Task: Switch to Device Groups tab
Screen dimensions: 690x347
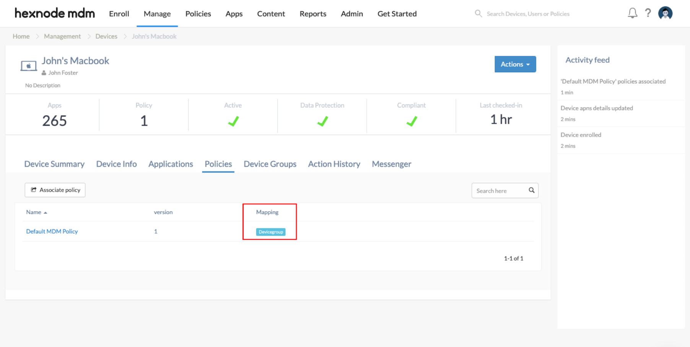Action: point(270,164)
